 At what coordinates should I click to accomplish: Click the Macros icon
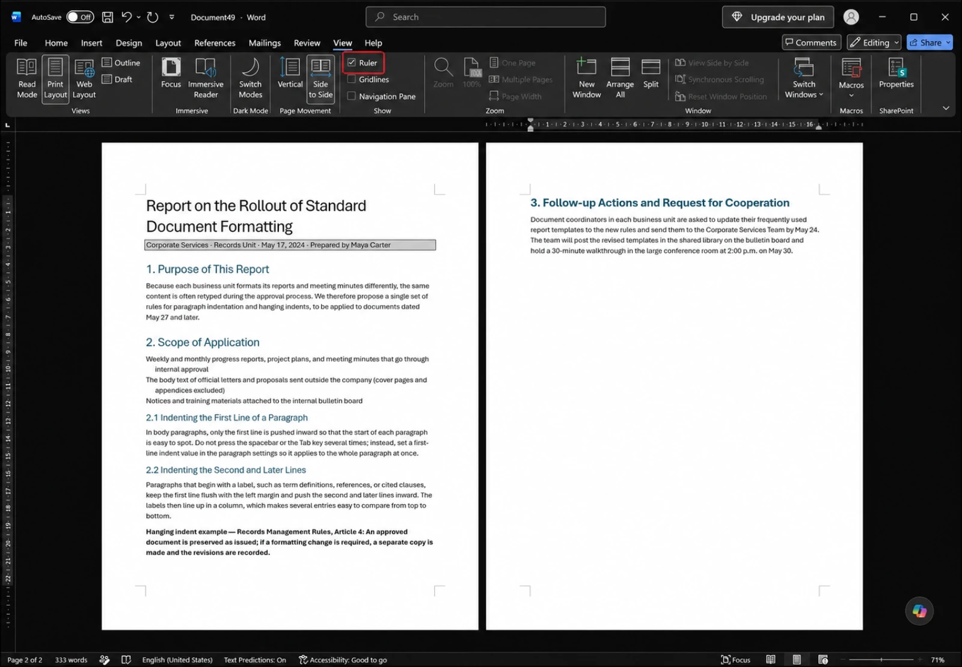click(x=851, y=67)
